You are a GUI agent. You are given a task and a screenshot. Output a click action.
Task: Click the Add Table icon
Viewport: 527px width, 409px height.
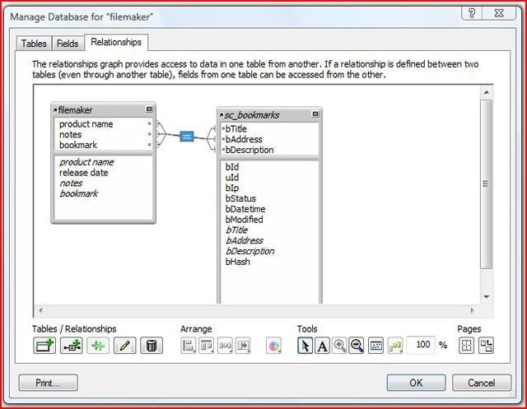[x=44, y=345]
